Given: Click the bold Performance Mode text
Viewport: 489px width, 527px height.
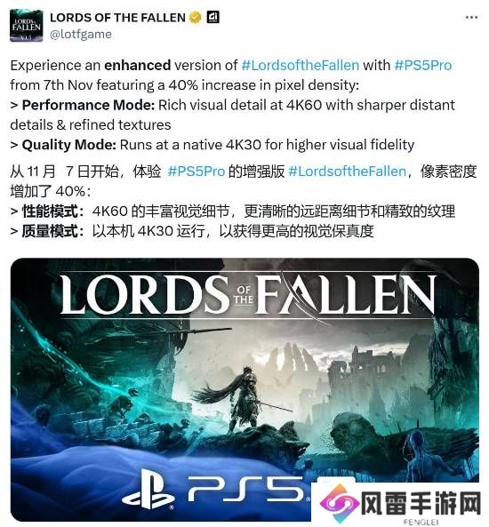Looking at the screenshot, I should (x=88, y=105).
